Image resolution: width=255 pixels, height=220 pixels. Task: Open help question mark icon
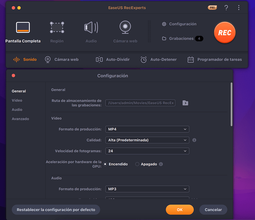[x=226, y=8]
